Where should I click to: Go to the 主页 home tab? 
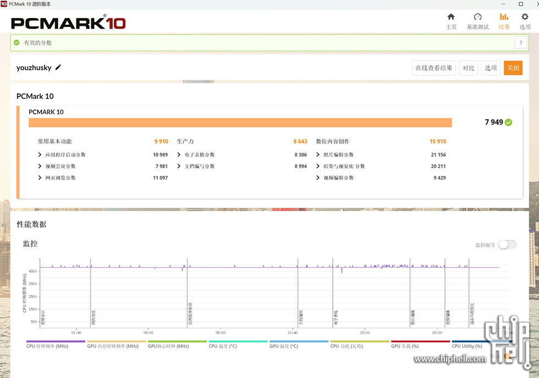[451, 21]
